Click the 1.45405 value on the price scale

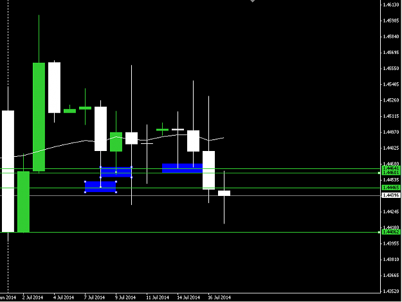click(390, 84)
